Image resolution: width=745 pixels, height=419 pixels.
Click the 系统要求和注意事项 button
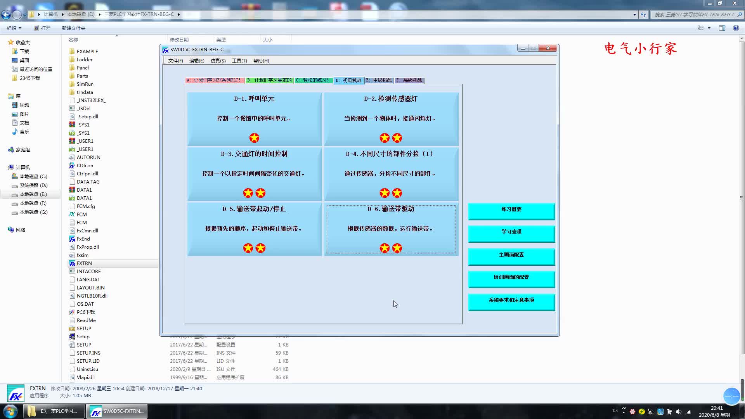[x=511, y=302]
